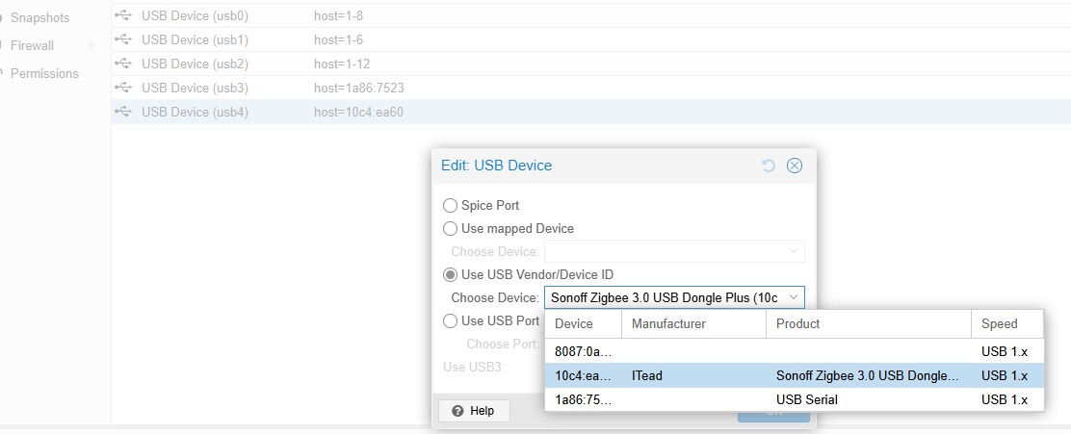This screenshot has width=1071, height=434.
Task: Select the Use mapped Device option
Action: click(450, 229)
